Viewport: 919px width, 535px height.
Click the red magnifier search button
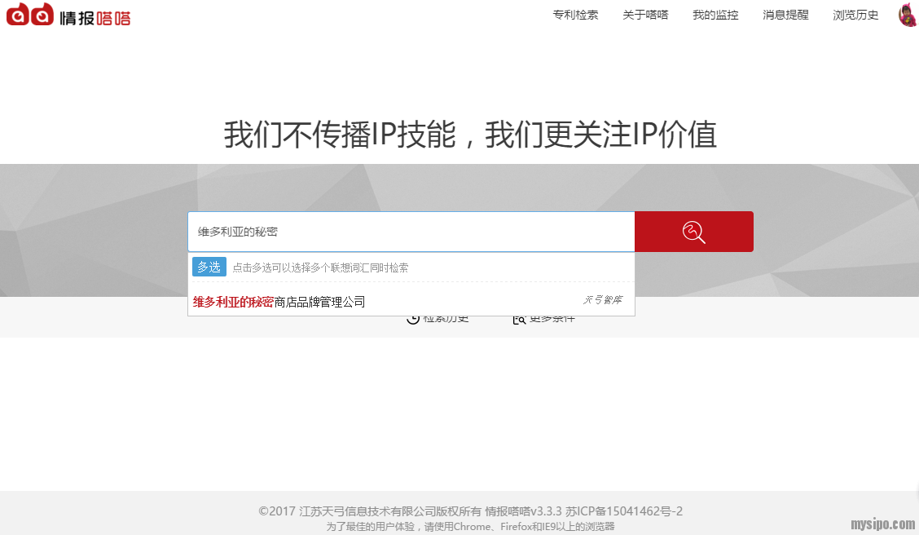coord(693,232)
